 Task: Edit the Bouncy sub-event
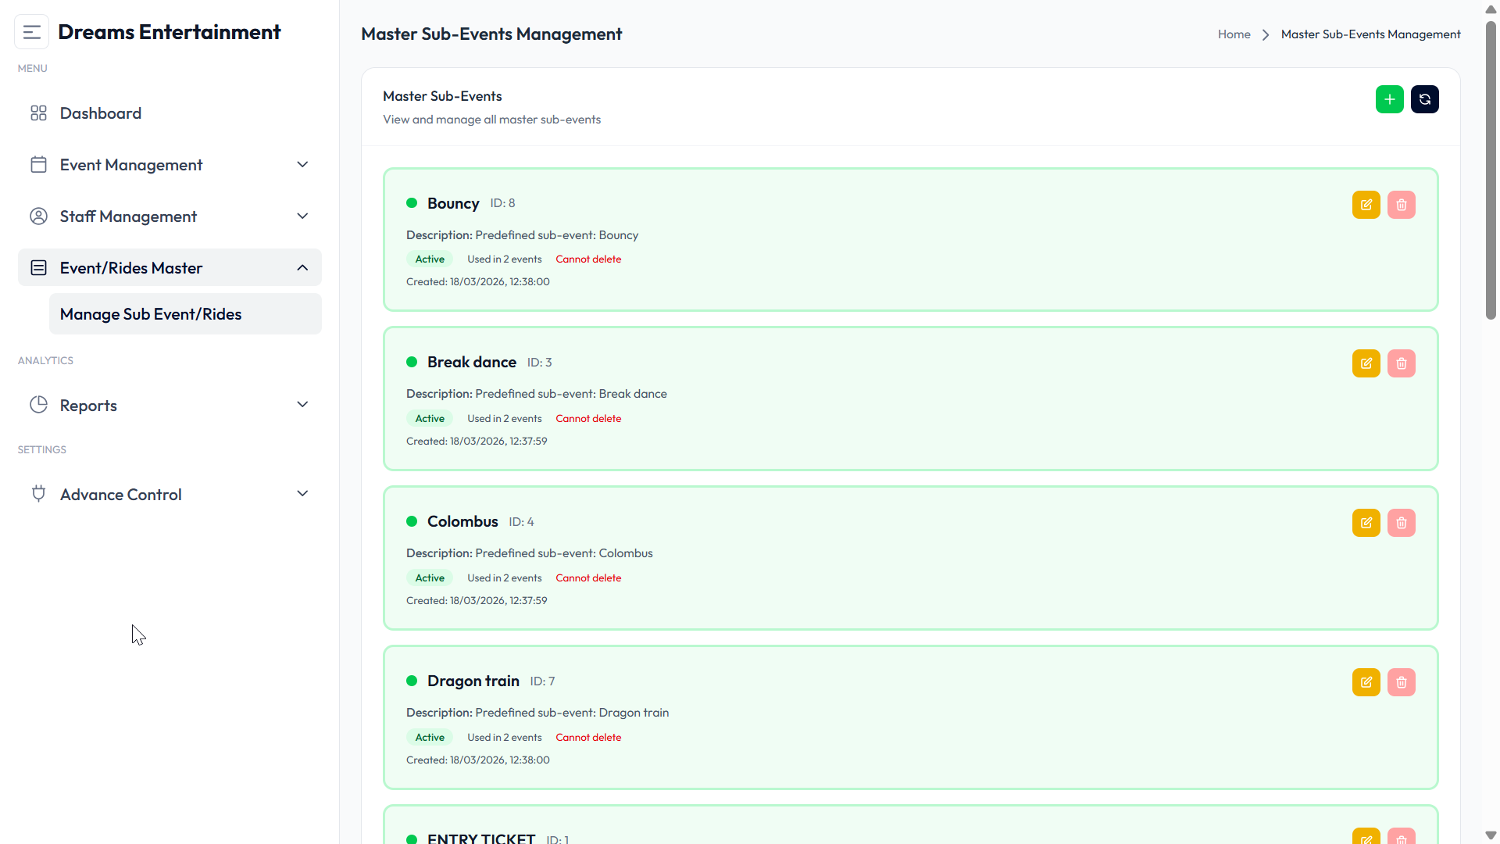tap(1366, 205)
